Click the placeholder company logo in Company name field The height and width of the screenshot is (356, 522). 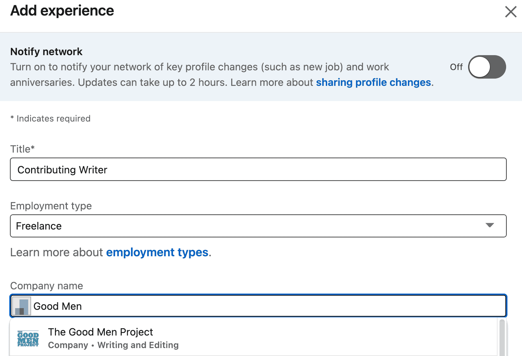[22, 306]
